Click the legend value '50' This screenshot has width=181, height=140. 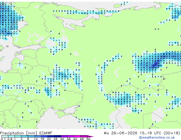88,139
